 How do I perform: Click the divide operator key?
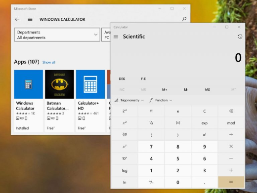pyautogui.click(x=231, y=135)
